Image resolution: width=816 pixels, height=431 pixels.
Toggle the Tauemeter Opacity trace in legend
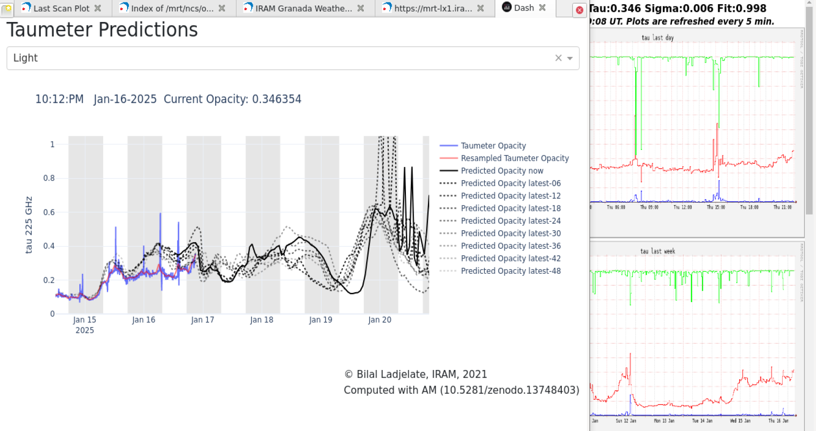pyautogui.click(x=493, y=146)
